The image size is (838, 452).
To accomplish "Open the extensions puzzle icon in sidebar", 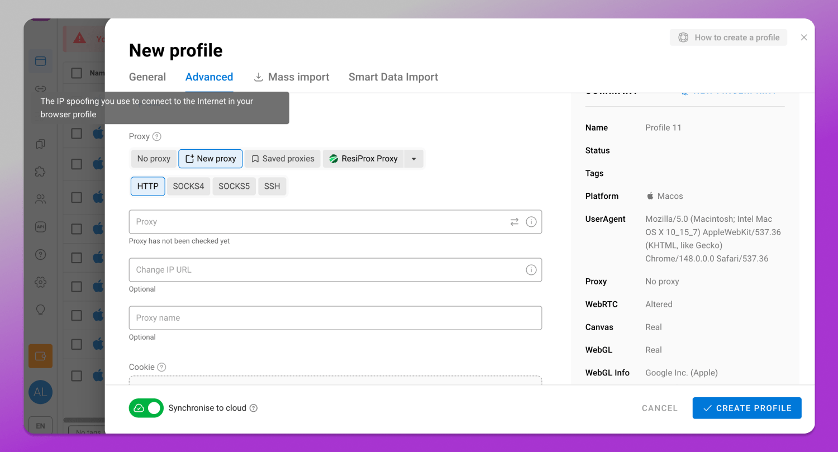I will coord(40,172).
